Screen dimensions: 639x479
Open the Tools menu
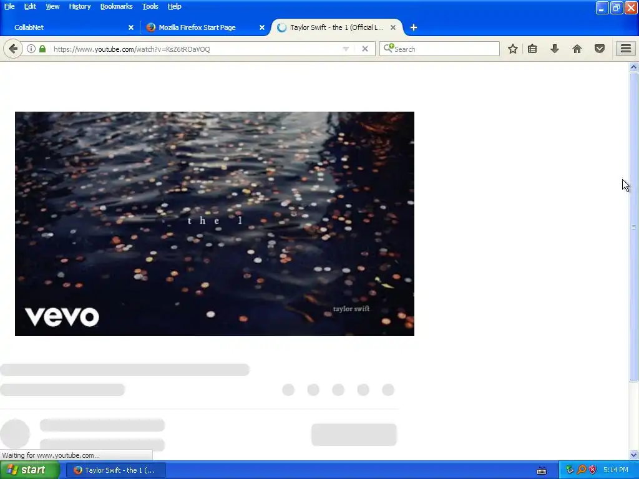[x=150, y=6]
